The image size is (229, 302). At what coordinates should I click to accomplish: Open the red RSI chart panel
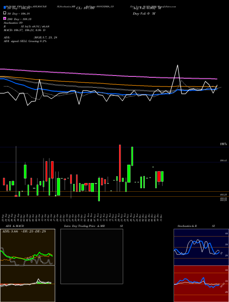(201, 284)
